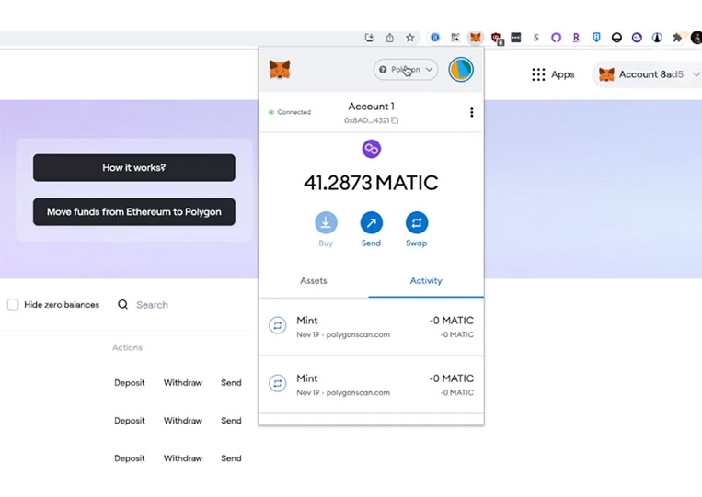Click Withdraw in the third token row
The height and width of the screenshot is (497, 702).
(183, 458)
